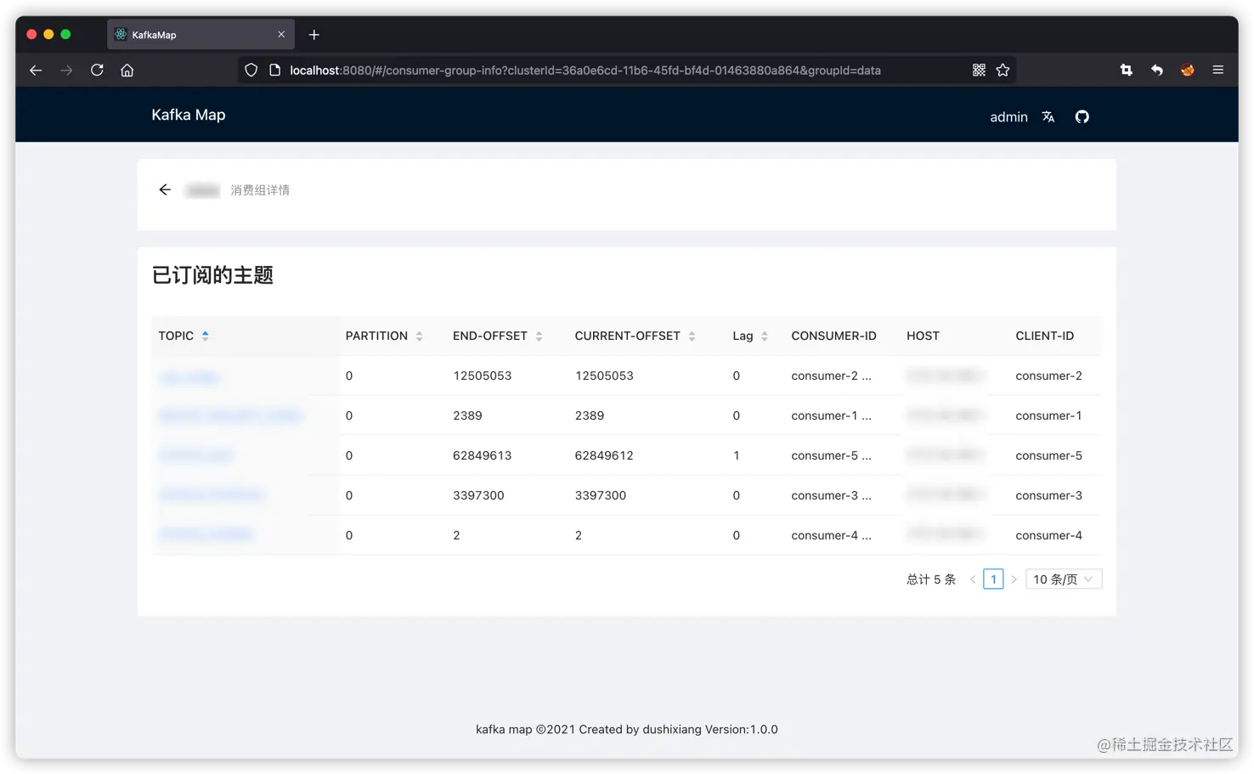Click the undo arrow extension icon
This screenshot has width=1254, height=774.
click(x=1157, y=71)
